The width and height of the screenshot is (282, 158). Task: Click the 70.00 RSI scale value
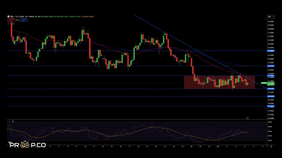(x=270, y=122)
